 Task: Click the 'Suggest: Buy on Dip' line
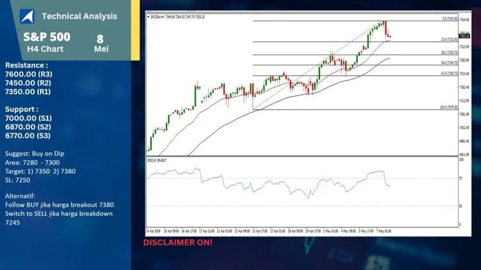click(35, 154)
